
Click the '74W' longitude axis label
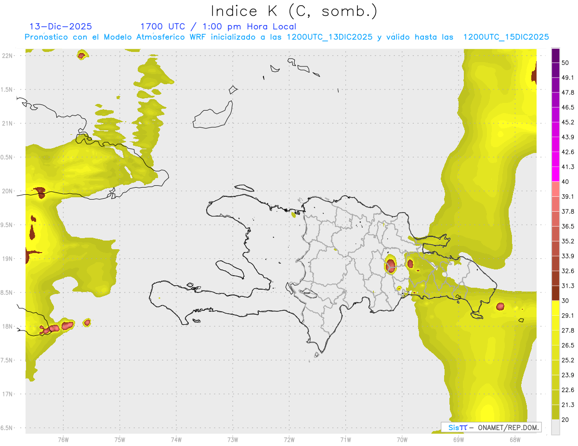click(x=176, y=440)
